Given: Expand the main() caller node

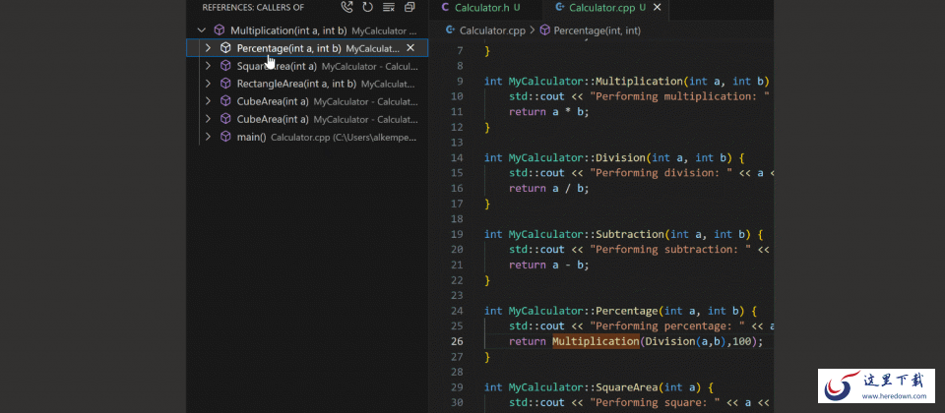Looking at the screenshot, I should pos(208,137).
